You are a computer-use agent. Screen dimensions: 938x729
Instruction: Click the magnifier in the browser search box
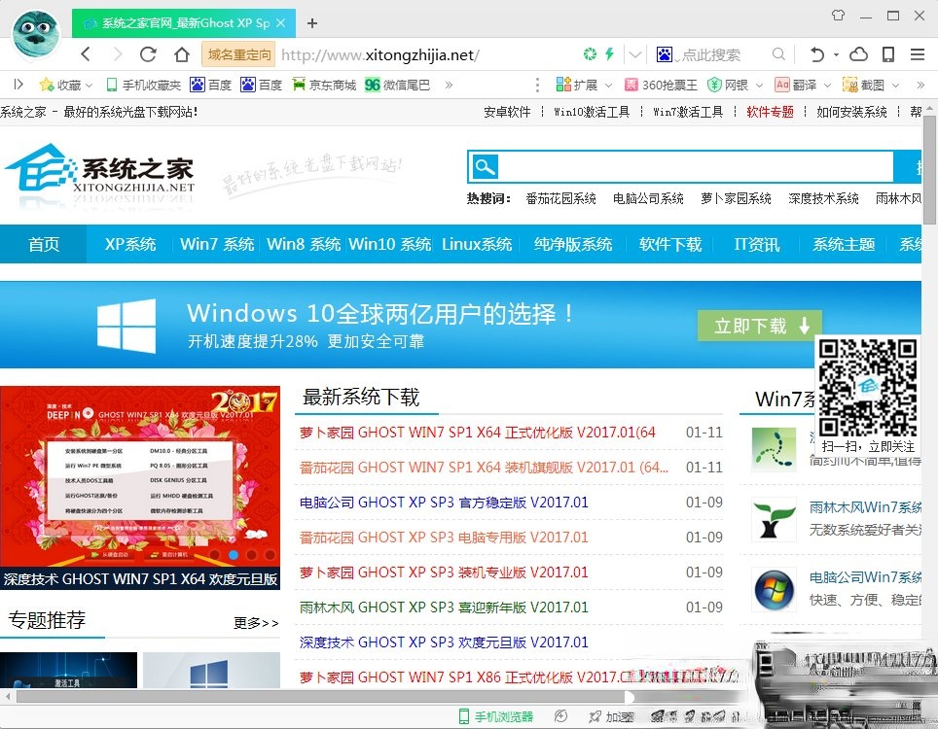tap(778, 54)
